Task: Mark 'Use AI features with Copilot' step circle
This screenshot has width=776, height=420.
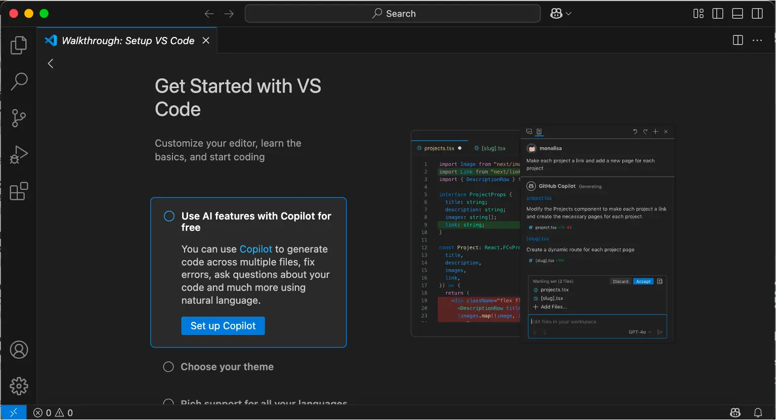Action: click(x=169, y=216)
